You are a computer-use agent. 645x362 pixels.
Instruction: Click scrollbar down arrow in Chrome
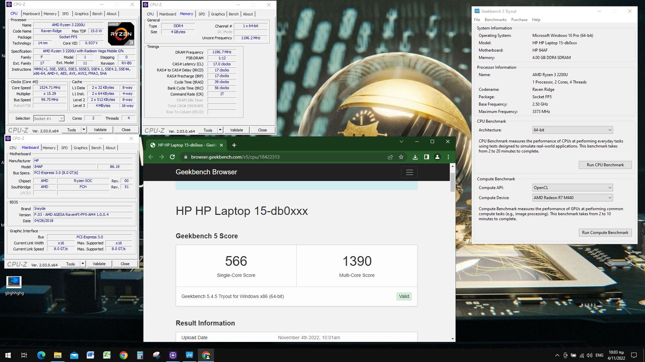[453, 339]
